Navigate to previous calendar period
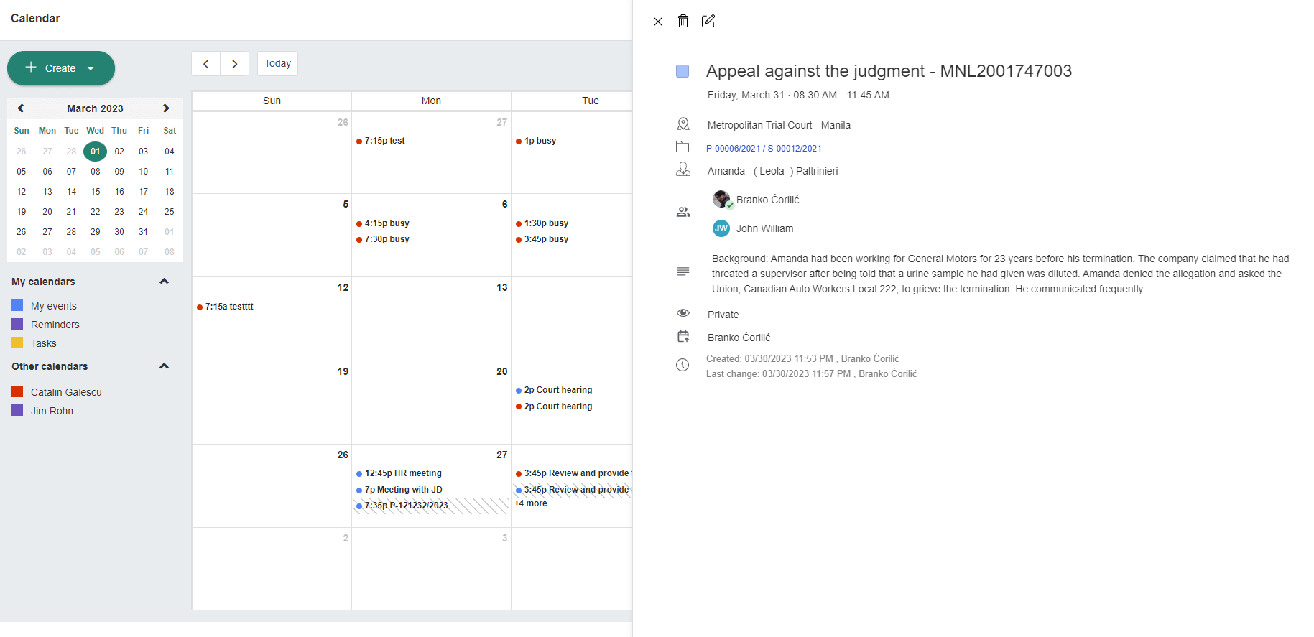Viewport: 1314px width, 637px height. tap(206, 64)
